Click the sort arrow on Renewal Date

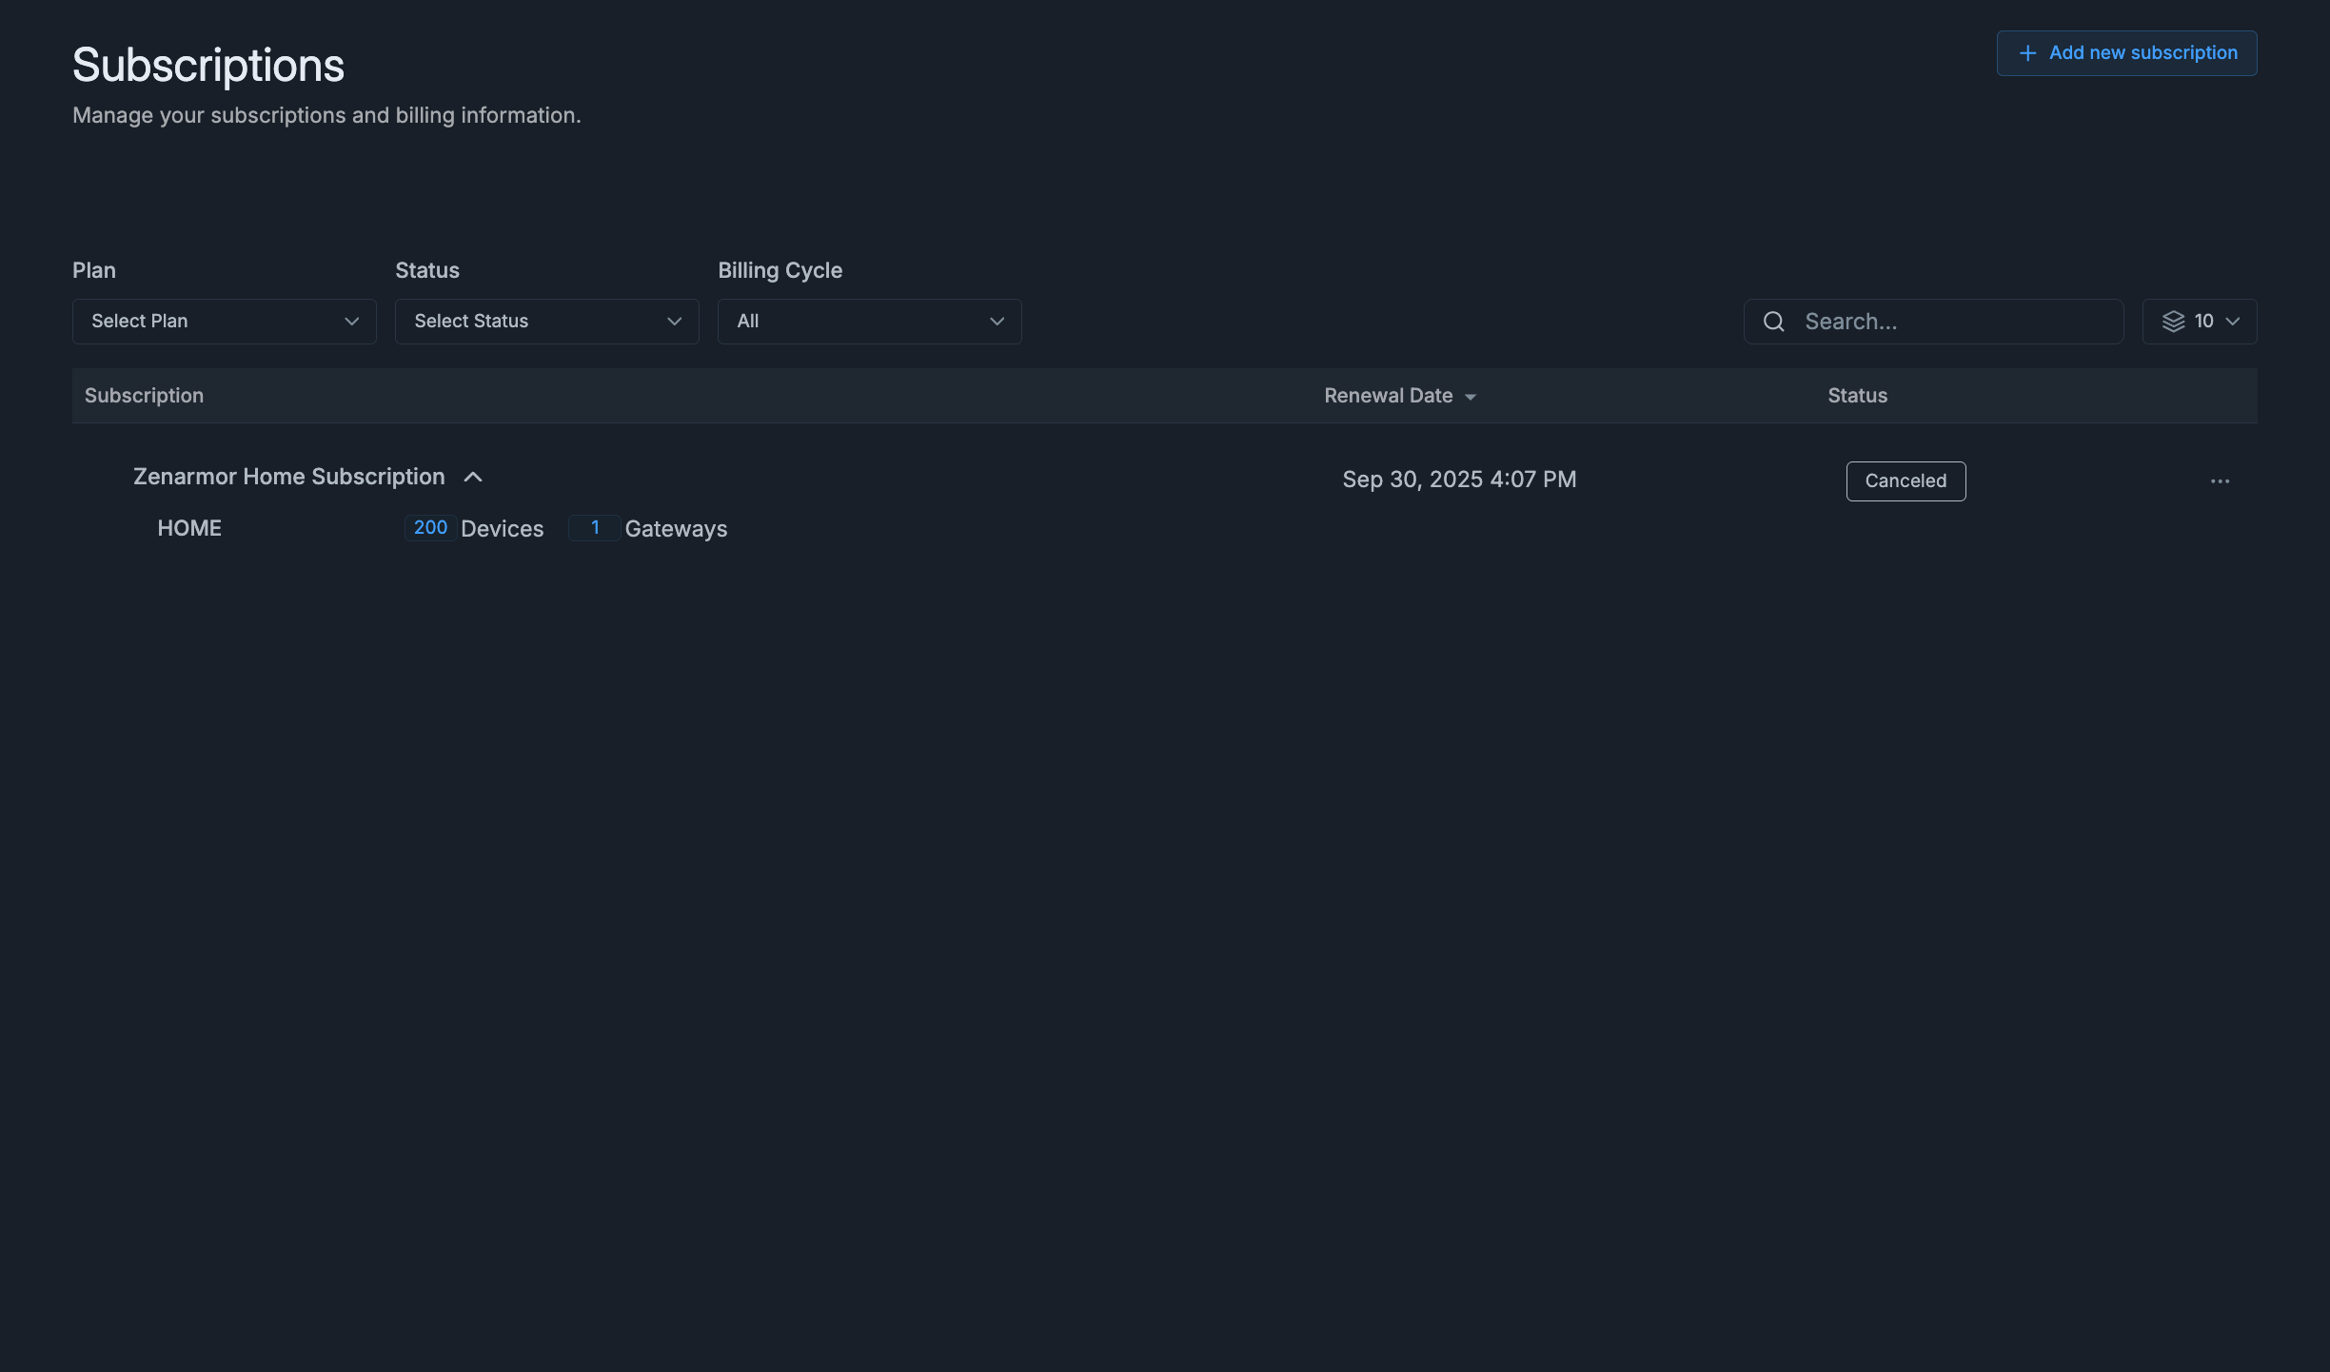pyautogui.click(x=1471, y=397)
